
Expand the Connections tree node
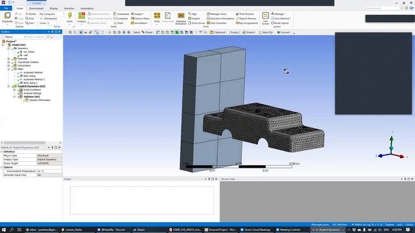(x=8, y=65)
